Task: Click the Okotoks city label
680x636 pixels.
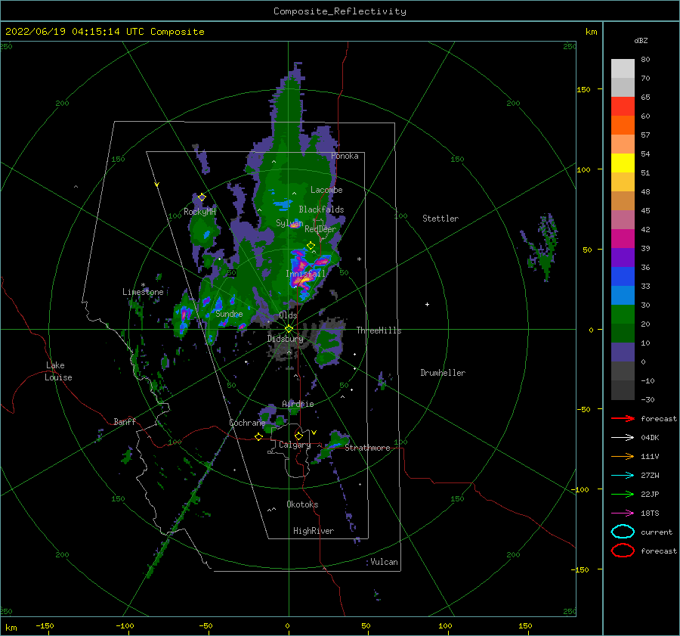Action: [302, 504]
